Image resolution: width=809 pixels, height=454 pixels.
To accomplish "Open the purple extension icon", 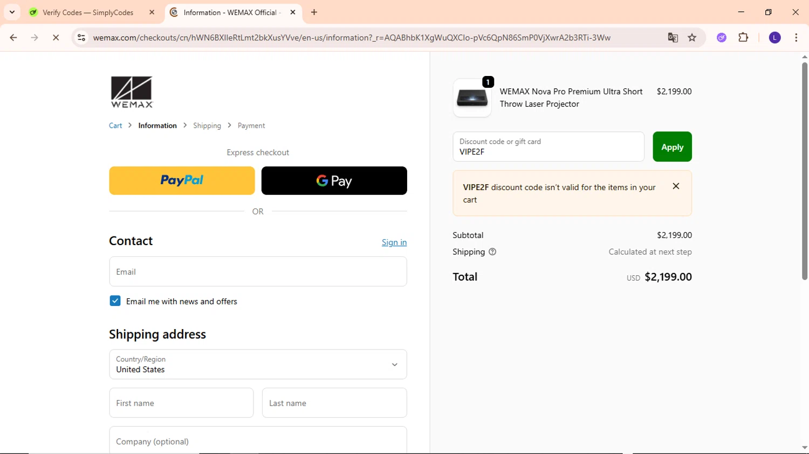I will 722,38.
